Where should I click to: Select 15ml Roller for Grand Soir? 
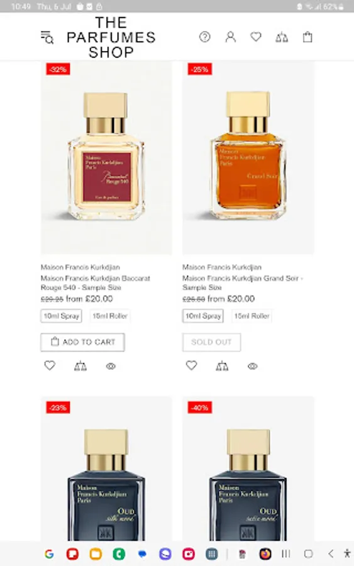point(252,316)
